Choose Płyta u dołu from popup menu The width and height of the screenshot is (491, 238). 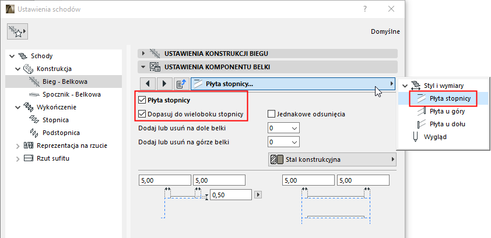point(447,124)
